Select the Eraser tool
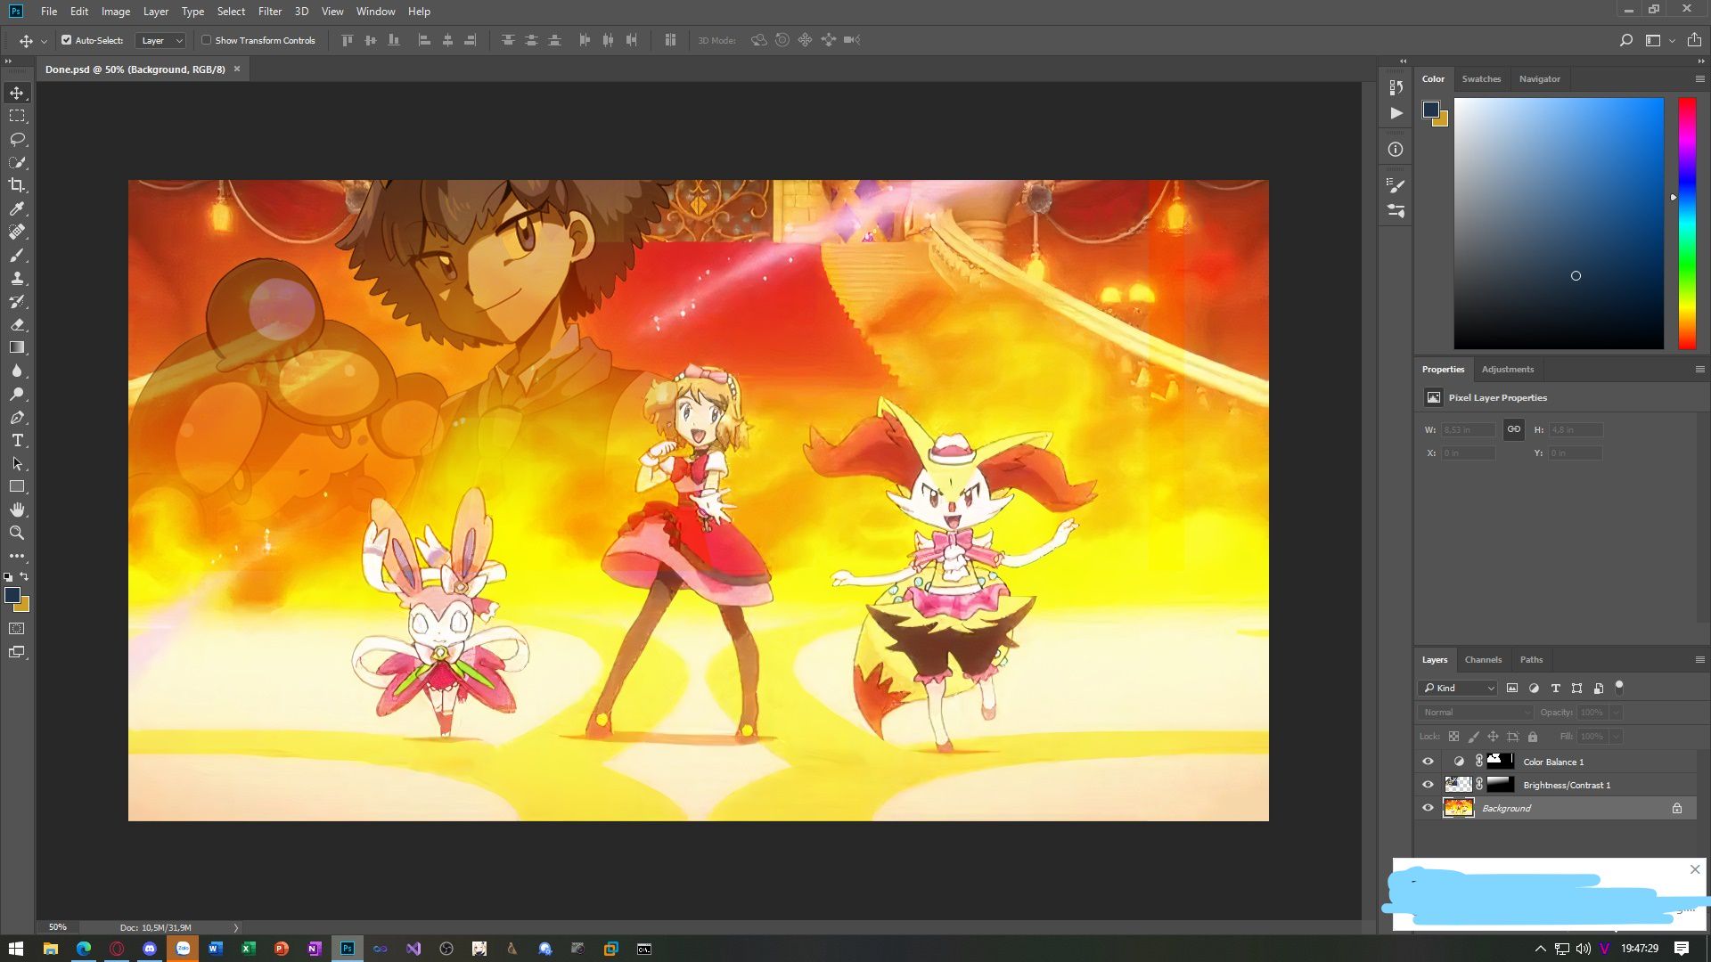 [x=17, y=325]
